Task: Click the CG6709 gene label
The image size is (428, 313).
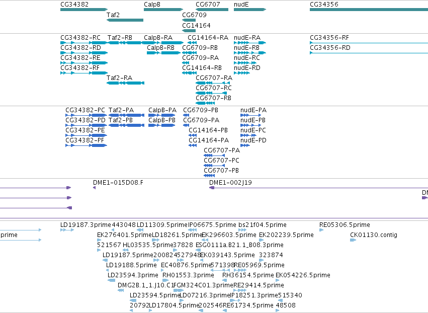Action: pos(194,15)
